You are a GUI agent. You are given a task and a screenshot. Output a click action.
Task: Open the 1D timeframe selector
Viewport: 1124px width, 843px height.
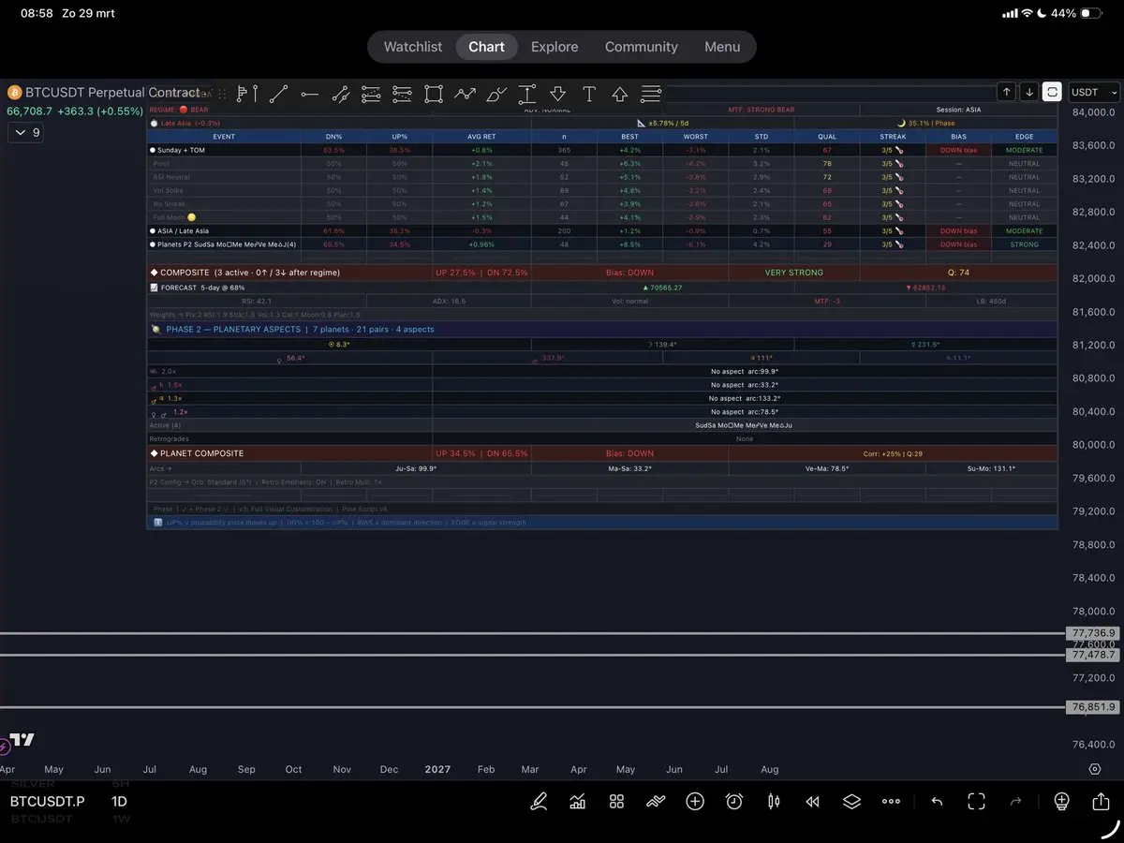click(x=119, y=802)
